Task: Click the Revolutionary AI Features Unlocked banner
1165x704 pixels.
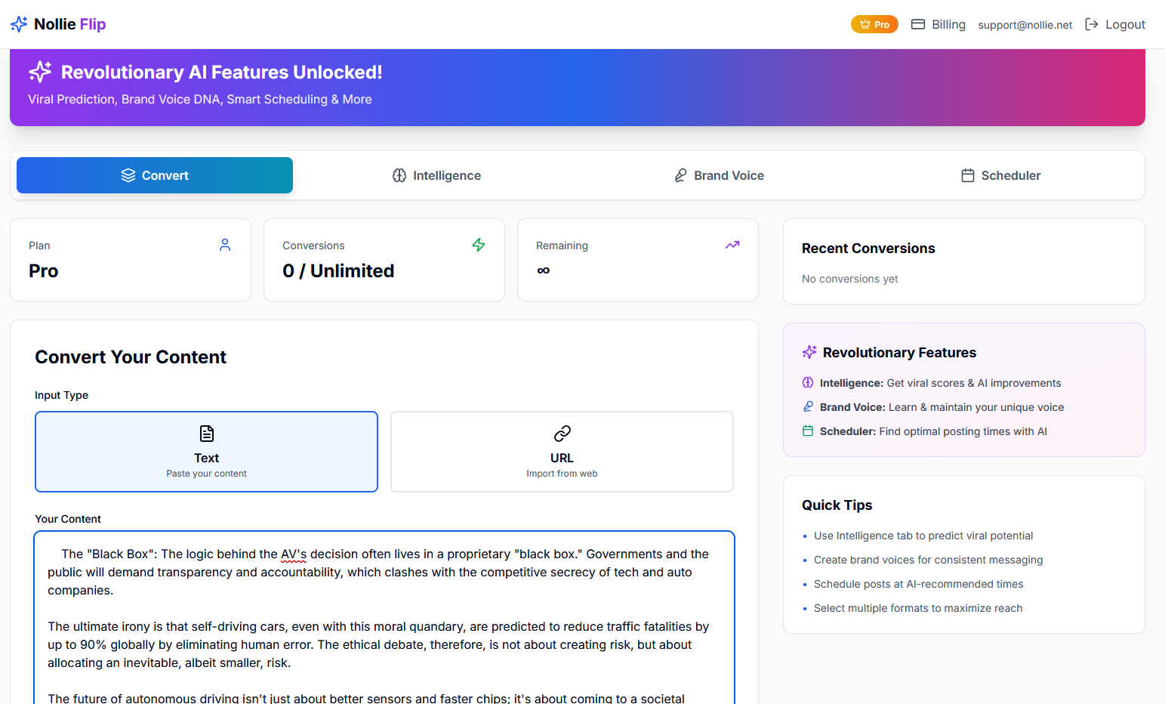Action: [x=578, y=87]
